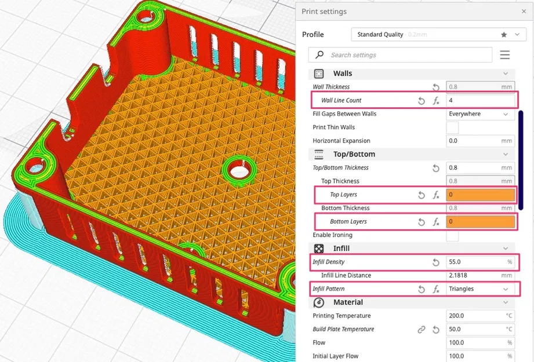Edit the Build Plate Temperature field
534x362 pixels.
[481, 330]
